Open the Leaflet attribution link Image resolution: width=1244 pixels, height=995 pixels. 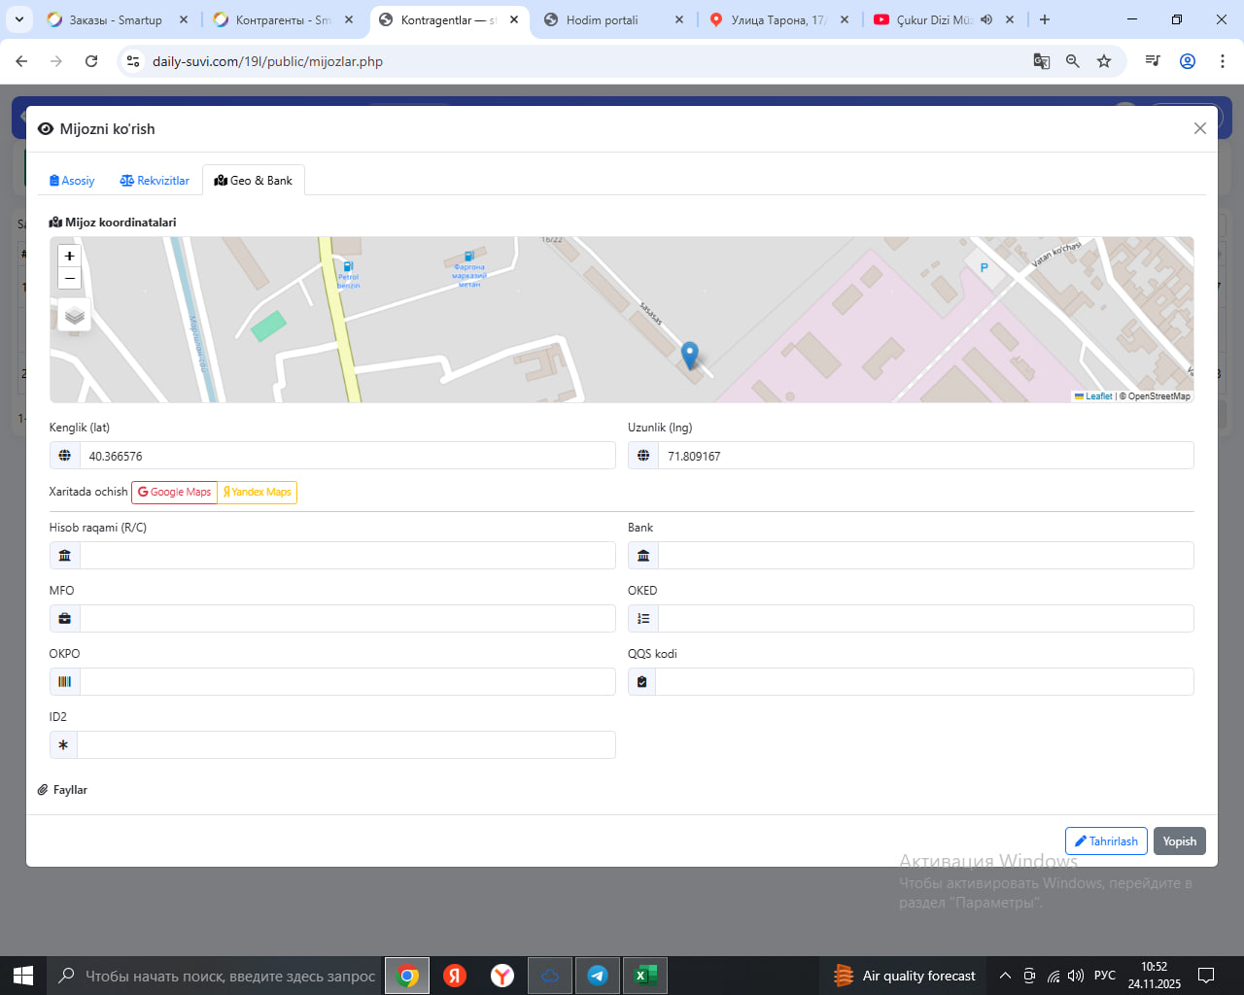pyautogui.click(x=1098, y=396)
